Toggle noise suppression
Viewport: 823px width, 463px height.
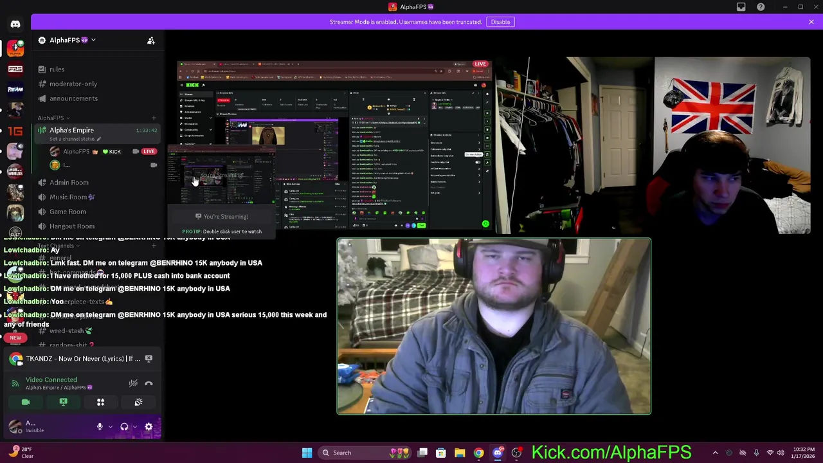tap(133, 383)
